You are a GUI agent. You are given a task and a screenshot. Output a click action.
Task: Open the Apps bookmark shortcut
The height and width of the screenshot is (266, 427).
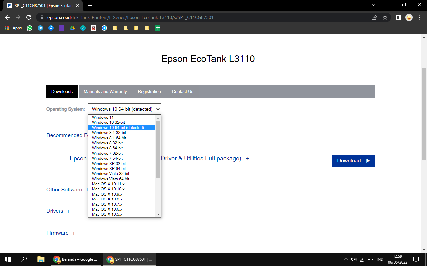[14, 28]
